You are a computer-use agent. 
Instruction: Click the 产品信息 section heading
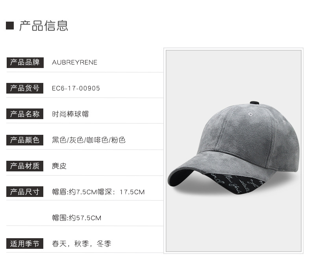coord(44,26)
